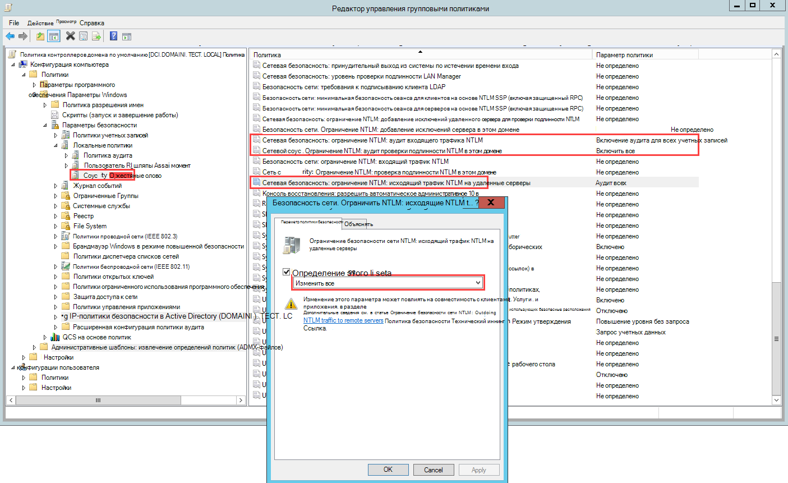This screenshot has height=483, width=788.
Task: Select Конфигурации пользователя tree item
Action: [58, 367]
